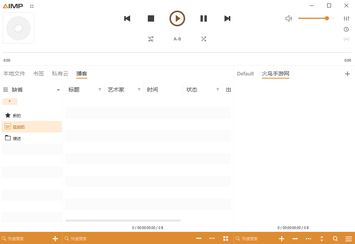The image size is (355, 244).
Task: Toggle A-B repeat section
Action: point(177,39)
